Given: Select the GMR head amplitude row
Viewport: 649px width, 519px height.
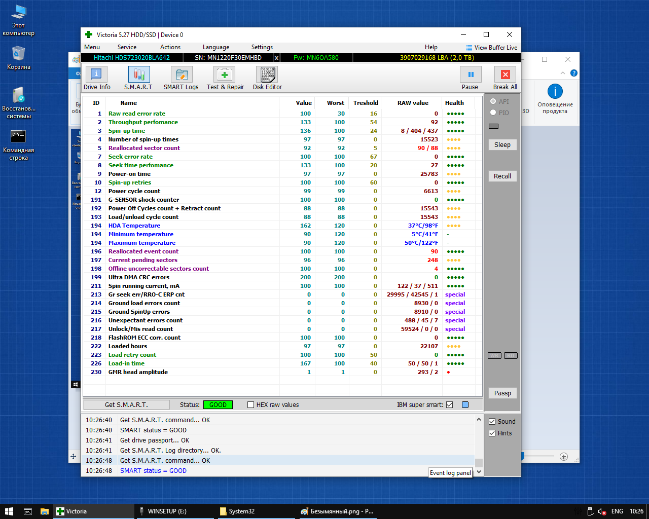Looking at the screenshot, I should click(x=282, y=372).
